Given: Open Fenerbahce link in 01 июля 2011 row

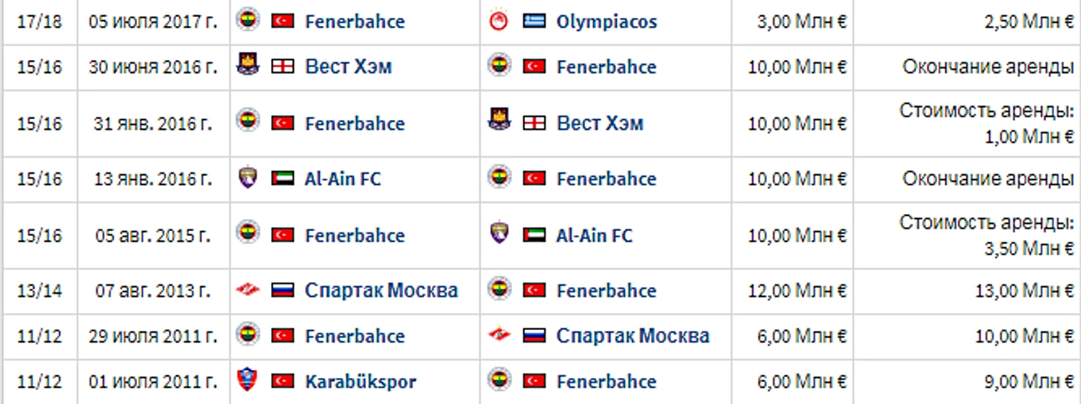Looking at the screenshot, I should pyautogui.click(x=606, y=382).
